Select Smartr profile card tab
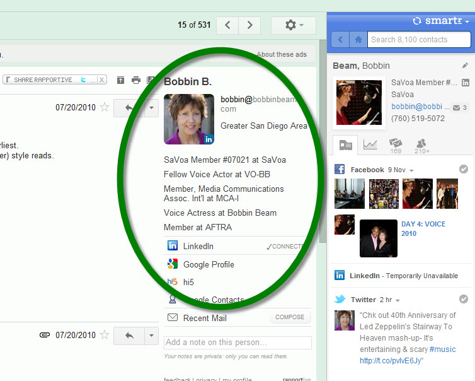The image size is (475, 381). pyautogui.click(x=345, y=145)
